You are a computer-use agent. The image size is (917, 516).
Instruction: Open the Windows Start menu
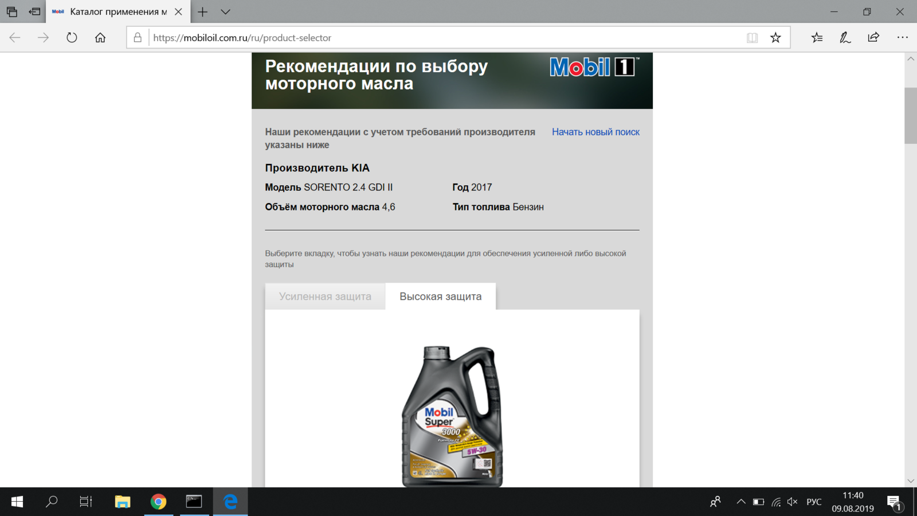pos(17,502)
